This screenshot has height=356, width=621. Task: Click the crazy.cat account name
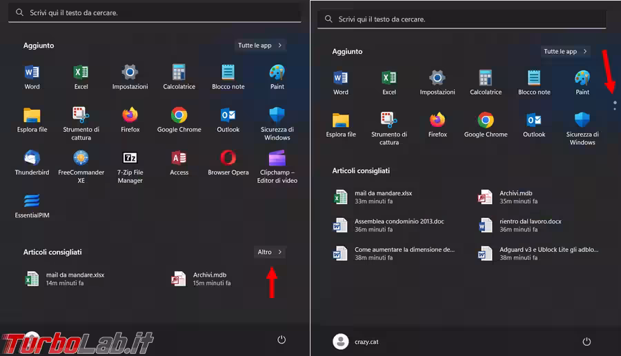[x=366, y=342]
